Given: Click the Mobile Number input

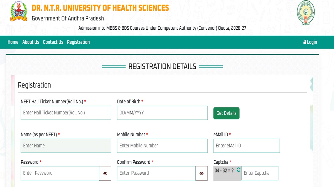Looking at the screenshot, I should tap(162, 146).
